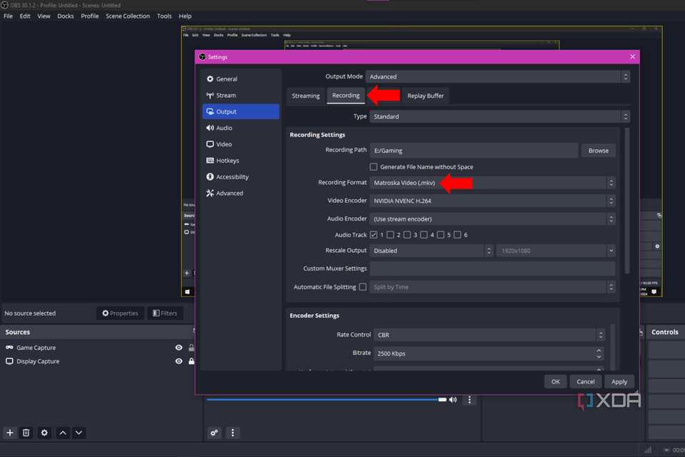Switch to the Replay Buffer tab

point(425,96)
